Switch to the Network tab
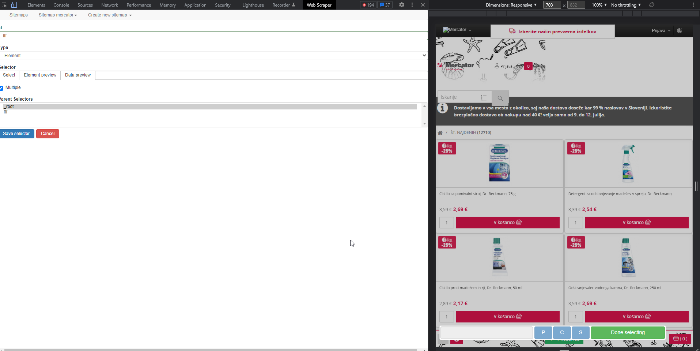 tap(110, 5)
